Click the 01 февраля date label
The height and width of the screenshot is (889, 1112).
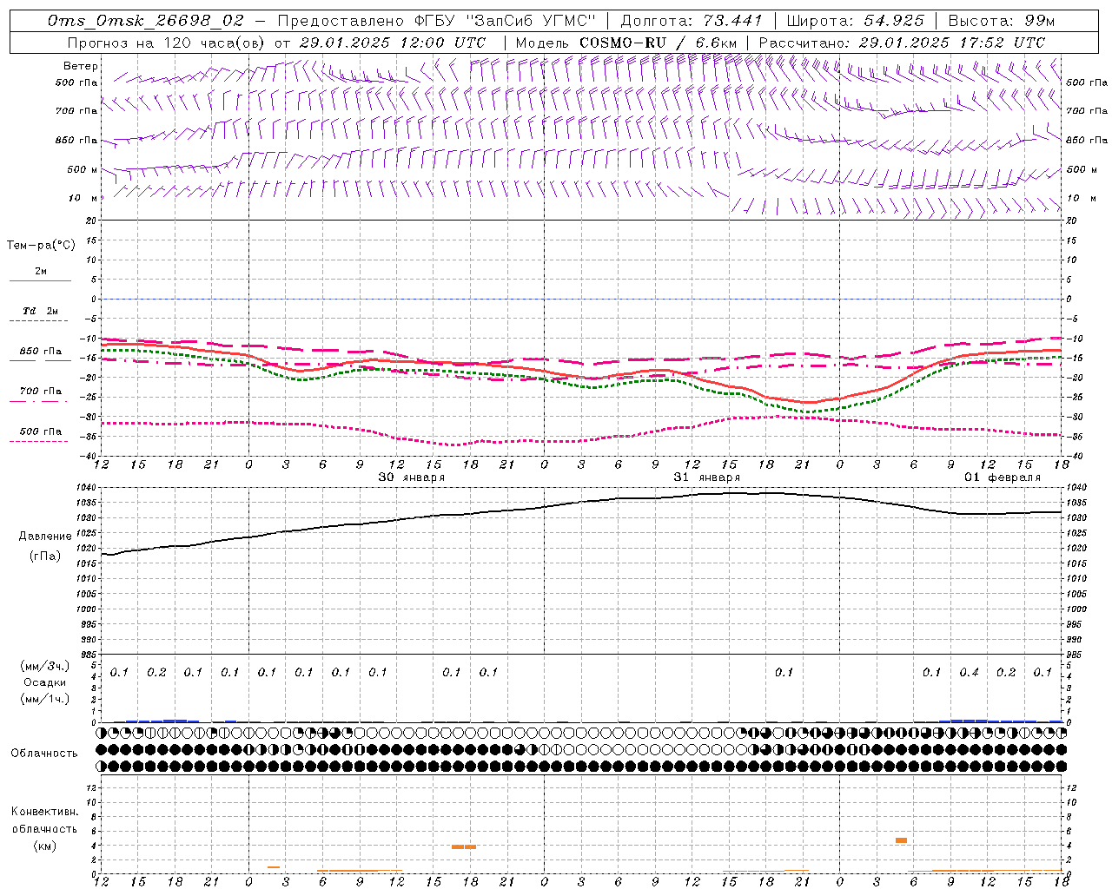(x=1003, y=477)
